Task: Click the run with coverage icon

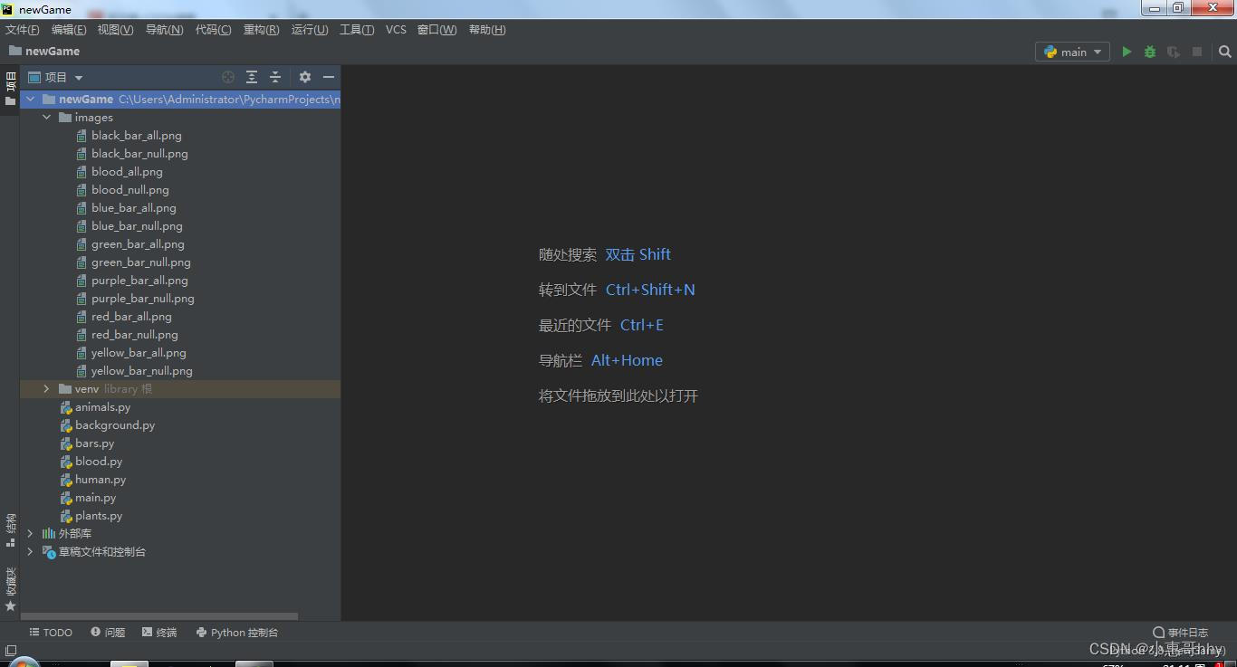Action: click(x=1174, y=52)
